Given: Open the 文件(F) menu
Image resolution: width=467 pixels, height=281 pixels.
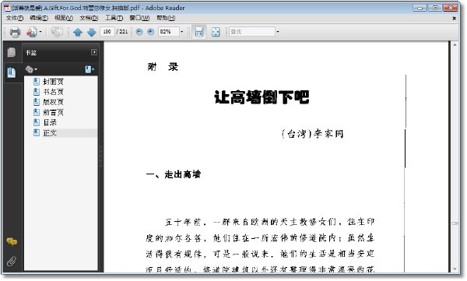Looking at the screenshot, I should coord(15,18).
